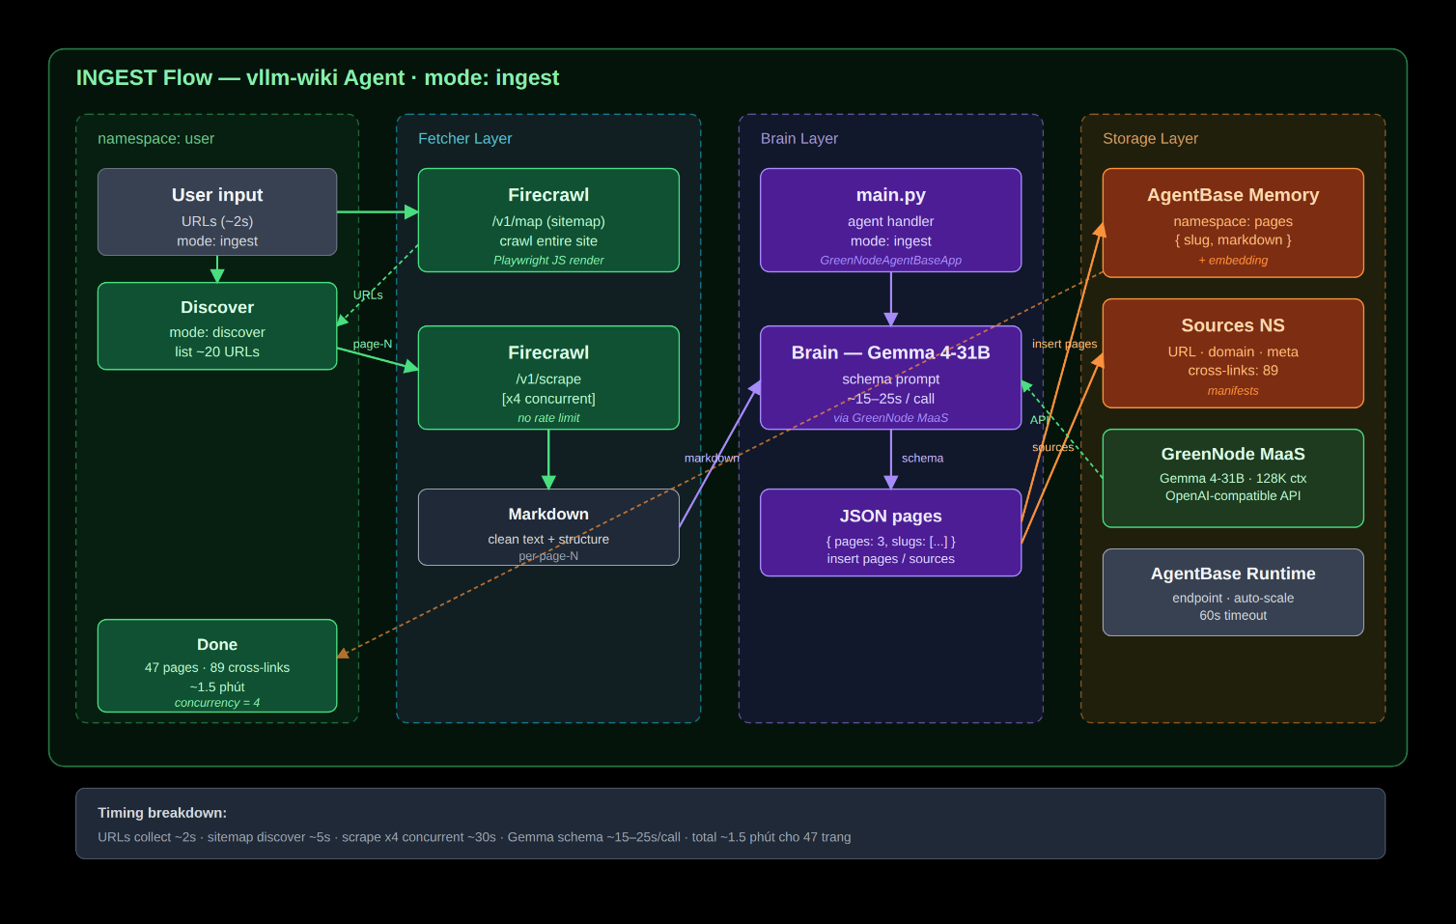Click the '+ embedding' note

(x=1233, y=260)
